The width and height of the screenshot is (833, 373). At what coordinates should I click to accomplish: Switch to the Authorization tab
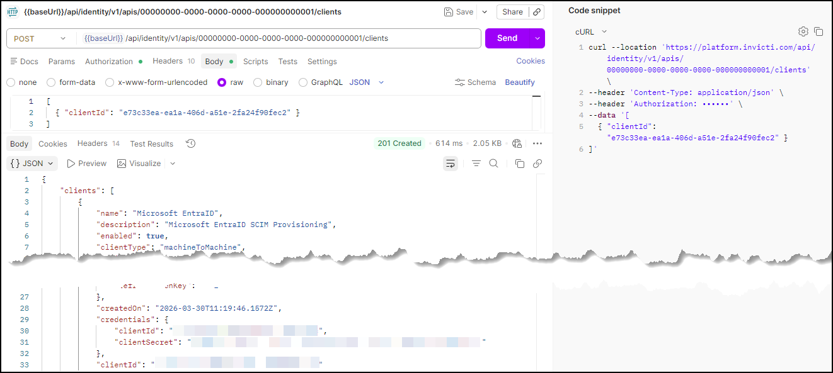[109, 62]
